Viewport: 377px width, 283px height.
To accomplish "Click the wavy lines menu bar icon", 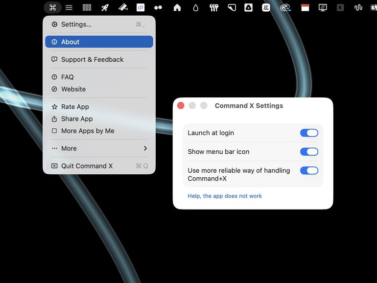I will click(69, 8).
